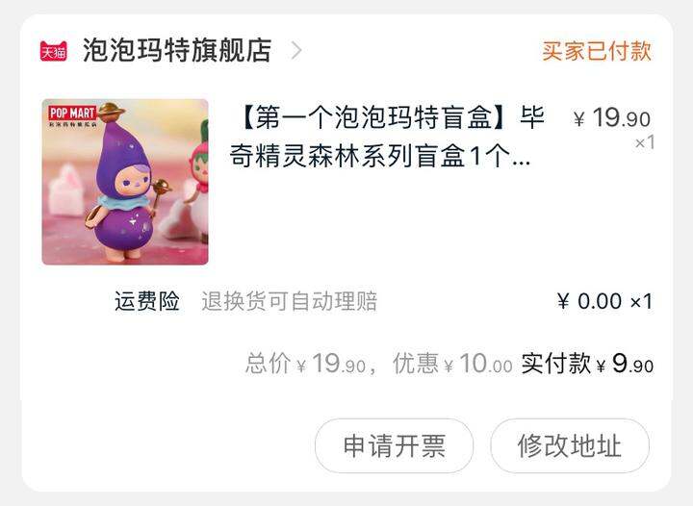Click the golden planet on the figure's head
Screen dimensions: 693x506
113,112
